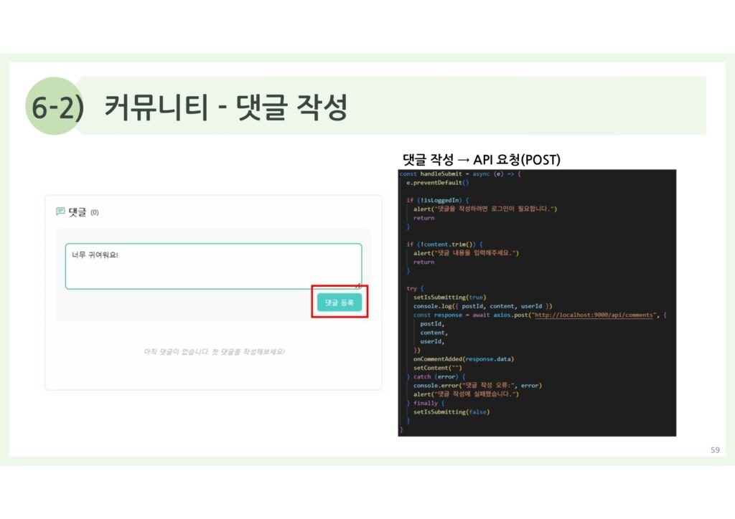735x519 pixels.
Task: Click the code line setIsSubmitting(false)
Action: point(451,411)
